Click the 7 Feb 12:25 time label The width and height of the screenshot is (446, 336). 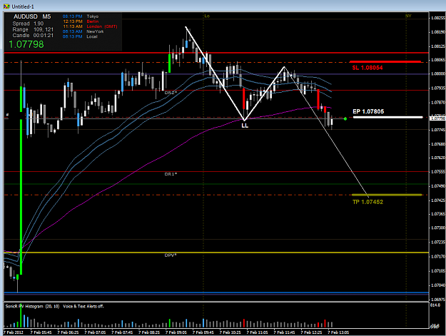tap(311, 332)
